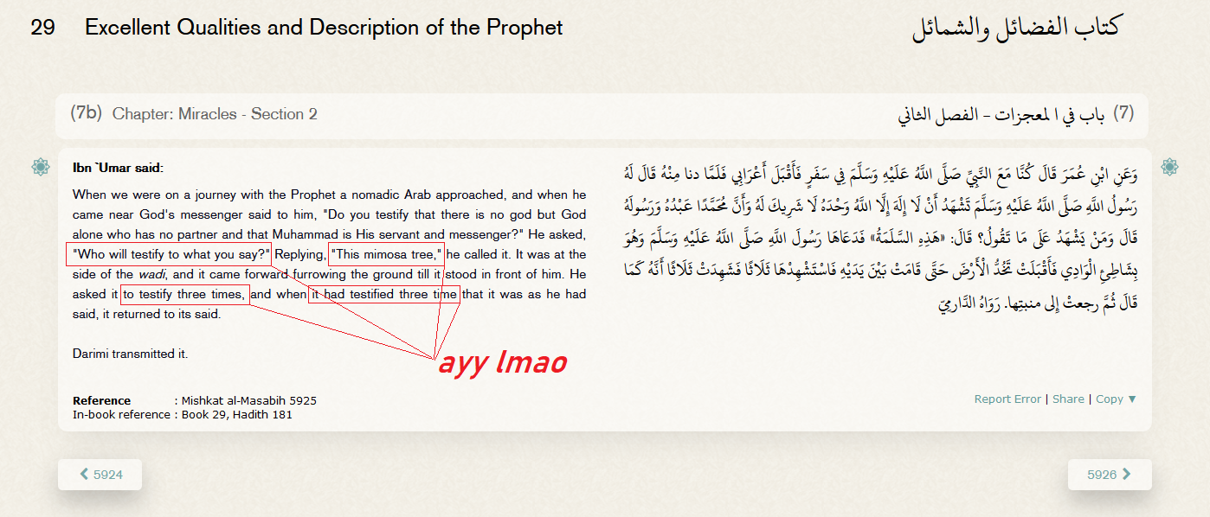Click the chapter number (7b)
The height and width of the screenshot is (517, 1210).
[x=87, y=113]
